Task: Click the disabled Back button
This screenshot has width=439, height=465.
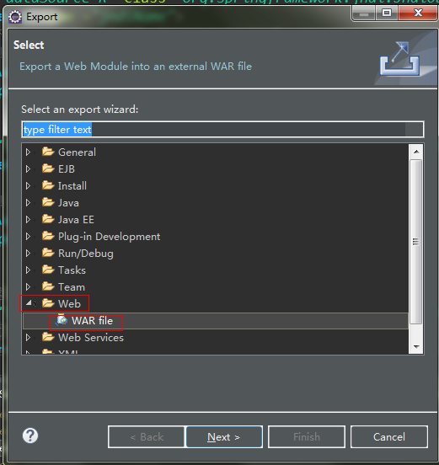Action: click(x=147, y=437)
